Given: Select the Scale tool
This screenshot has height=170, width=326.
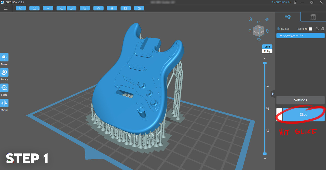Looking at the screenshot, I should pyautogui.click(x=4, y=88).
